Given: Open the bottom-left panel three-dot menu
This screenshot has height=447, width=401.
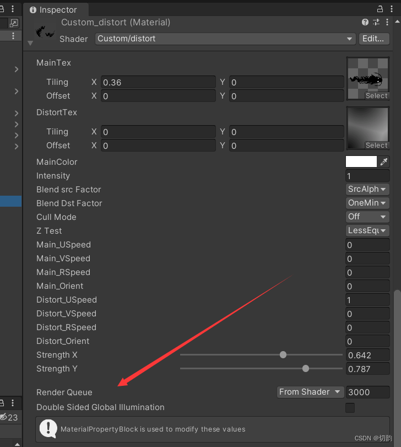Looking at the screenshot, I should tap(13, 403).
